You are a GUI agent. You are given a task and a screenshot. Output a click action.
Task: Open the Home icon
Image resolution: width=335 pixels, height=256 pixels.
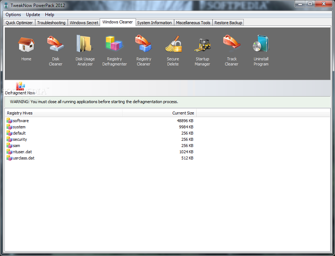26,48
